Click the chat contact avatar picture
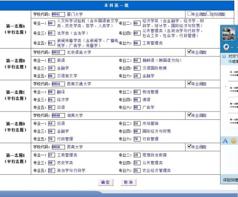 tap(228, 34)
